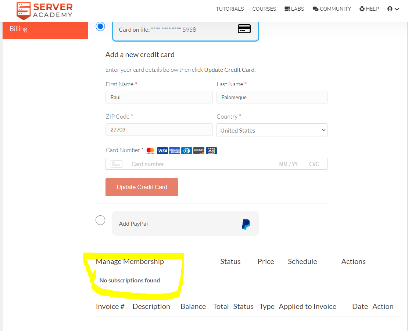
Task: Open the Labs section
Action: 294,9
